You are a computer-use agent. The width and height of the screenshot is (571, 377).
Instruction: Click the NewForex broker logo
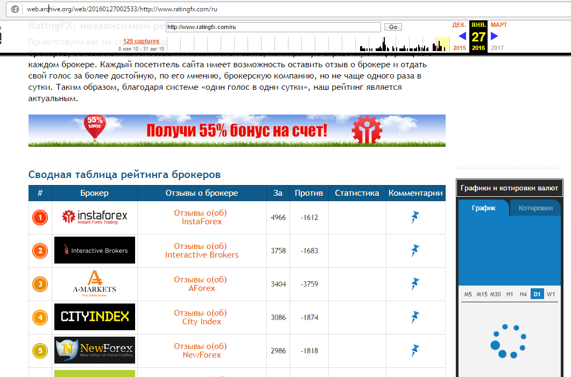95,350
